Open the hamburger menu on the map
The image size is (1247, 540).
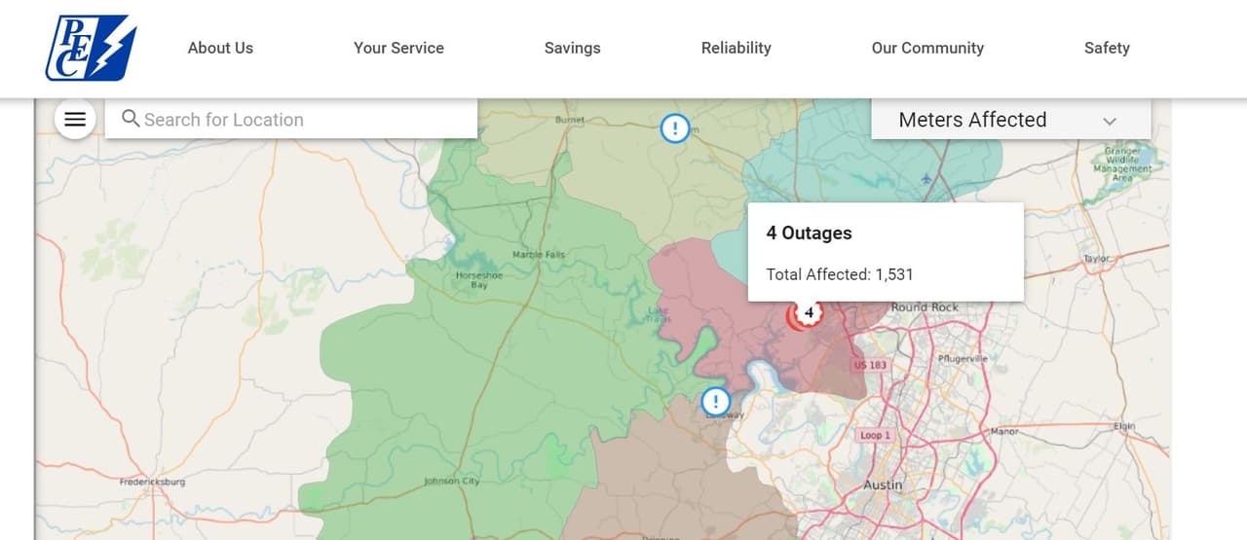(x=75, y=120)
